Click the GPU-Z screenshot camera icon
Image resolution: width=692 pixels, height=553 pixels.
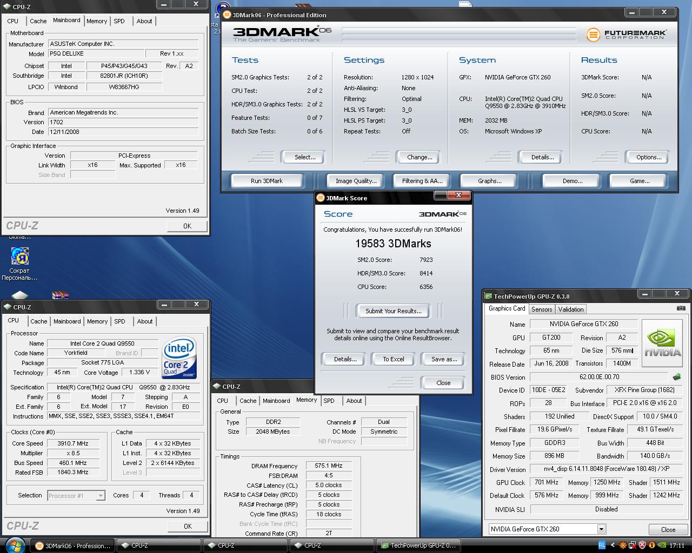tap(681, 308)
